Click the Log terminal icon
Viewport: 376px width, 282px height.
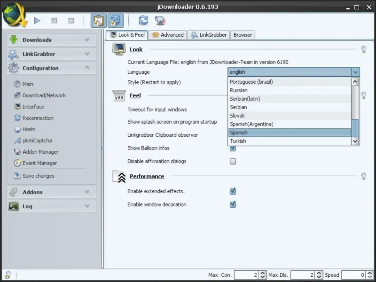[x=14, y=206]
